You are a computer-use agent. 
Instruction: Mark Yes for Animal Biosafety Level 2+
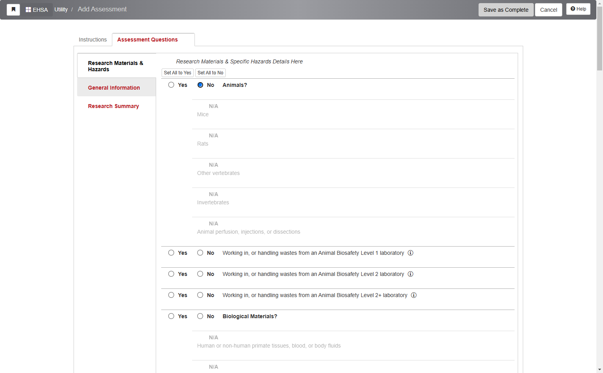point(171,295)
